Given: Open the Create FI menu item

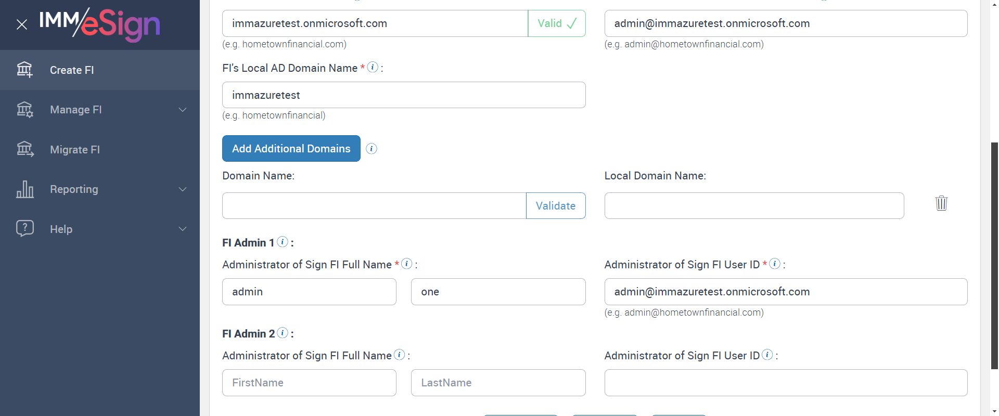Looking at the screenshot, I should 72,70.
